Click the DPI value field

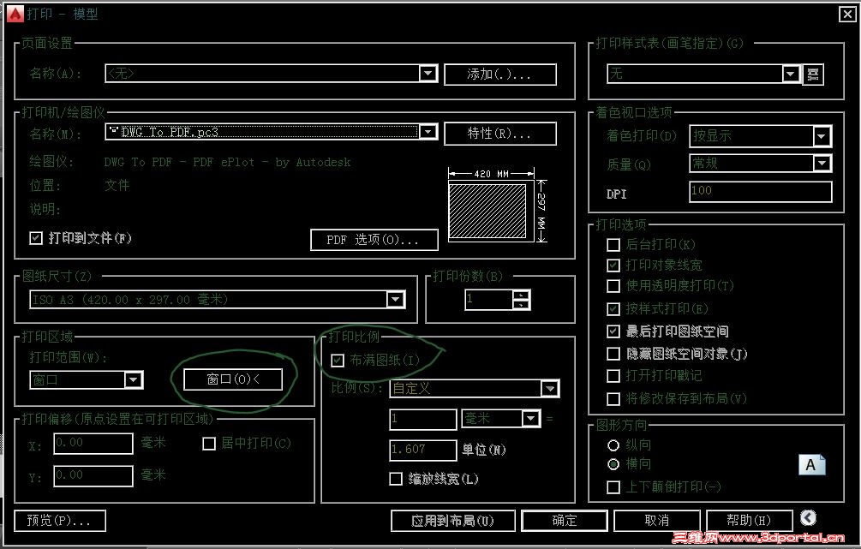[x=761, y=192]
